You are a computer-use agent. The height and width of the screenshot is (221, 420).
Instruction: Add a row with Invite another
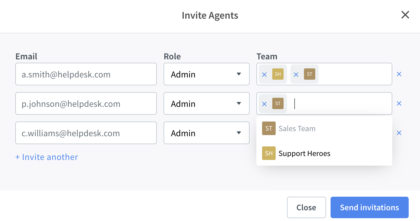[x=47, y=157]
